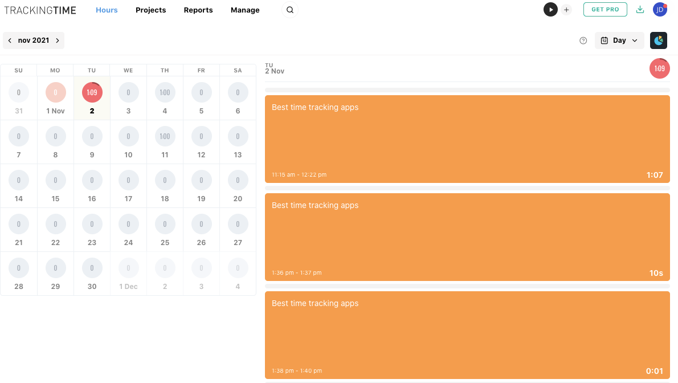Select 27 Nov in the calendar
This screenshot has height=383, width=678.
238,230
